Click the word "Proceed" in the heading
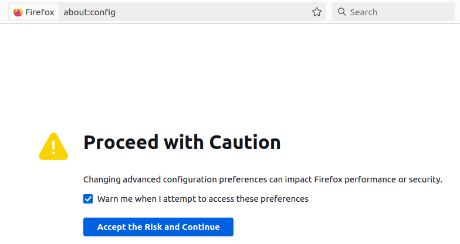 121,143
